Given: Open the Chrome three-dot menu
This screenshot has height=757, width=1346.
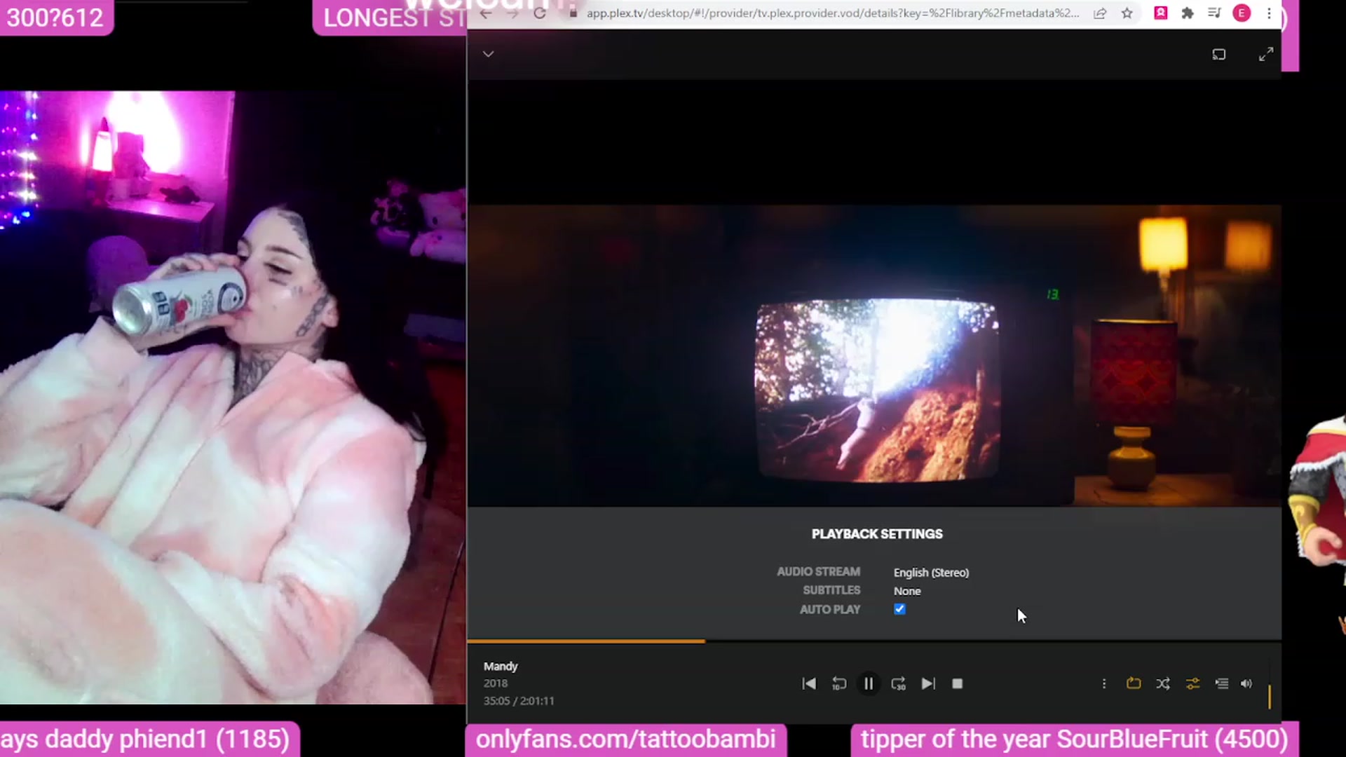Looking at the screenshot, I should [1269, 13].
